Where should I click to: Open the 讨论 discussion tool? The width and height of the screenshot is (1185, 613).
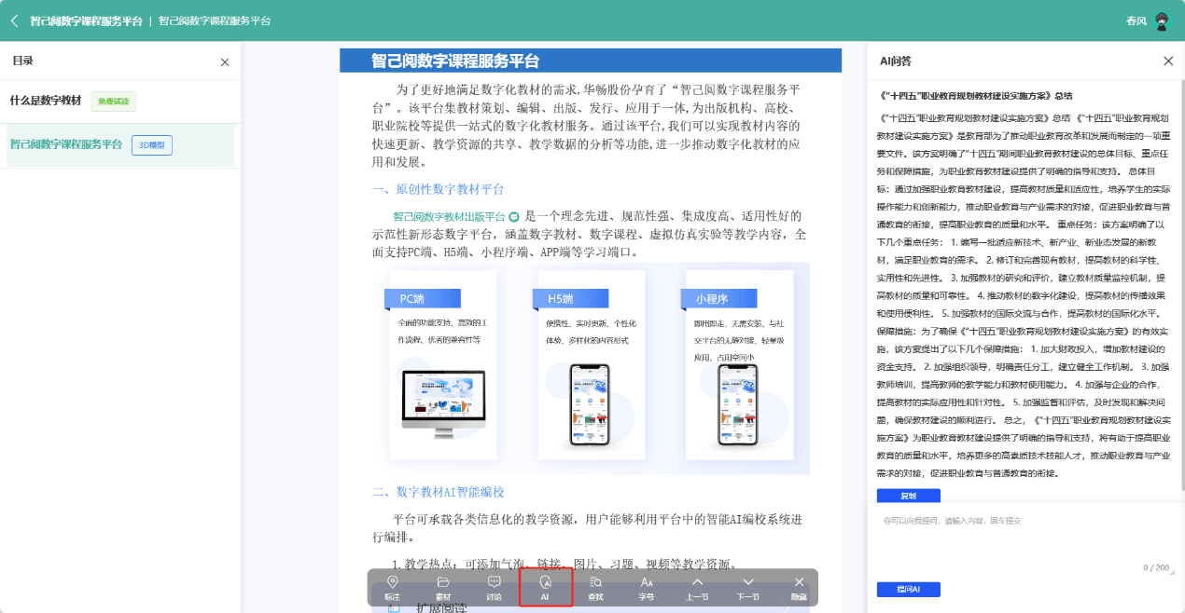tap(494, 588)
